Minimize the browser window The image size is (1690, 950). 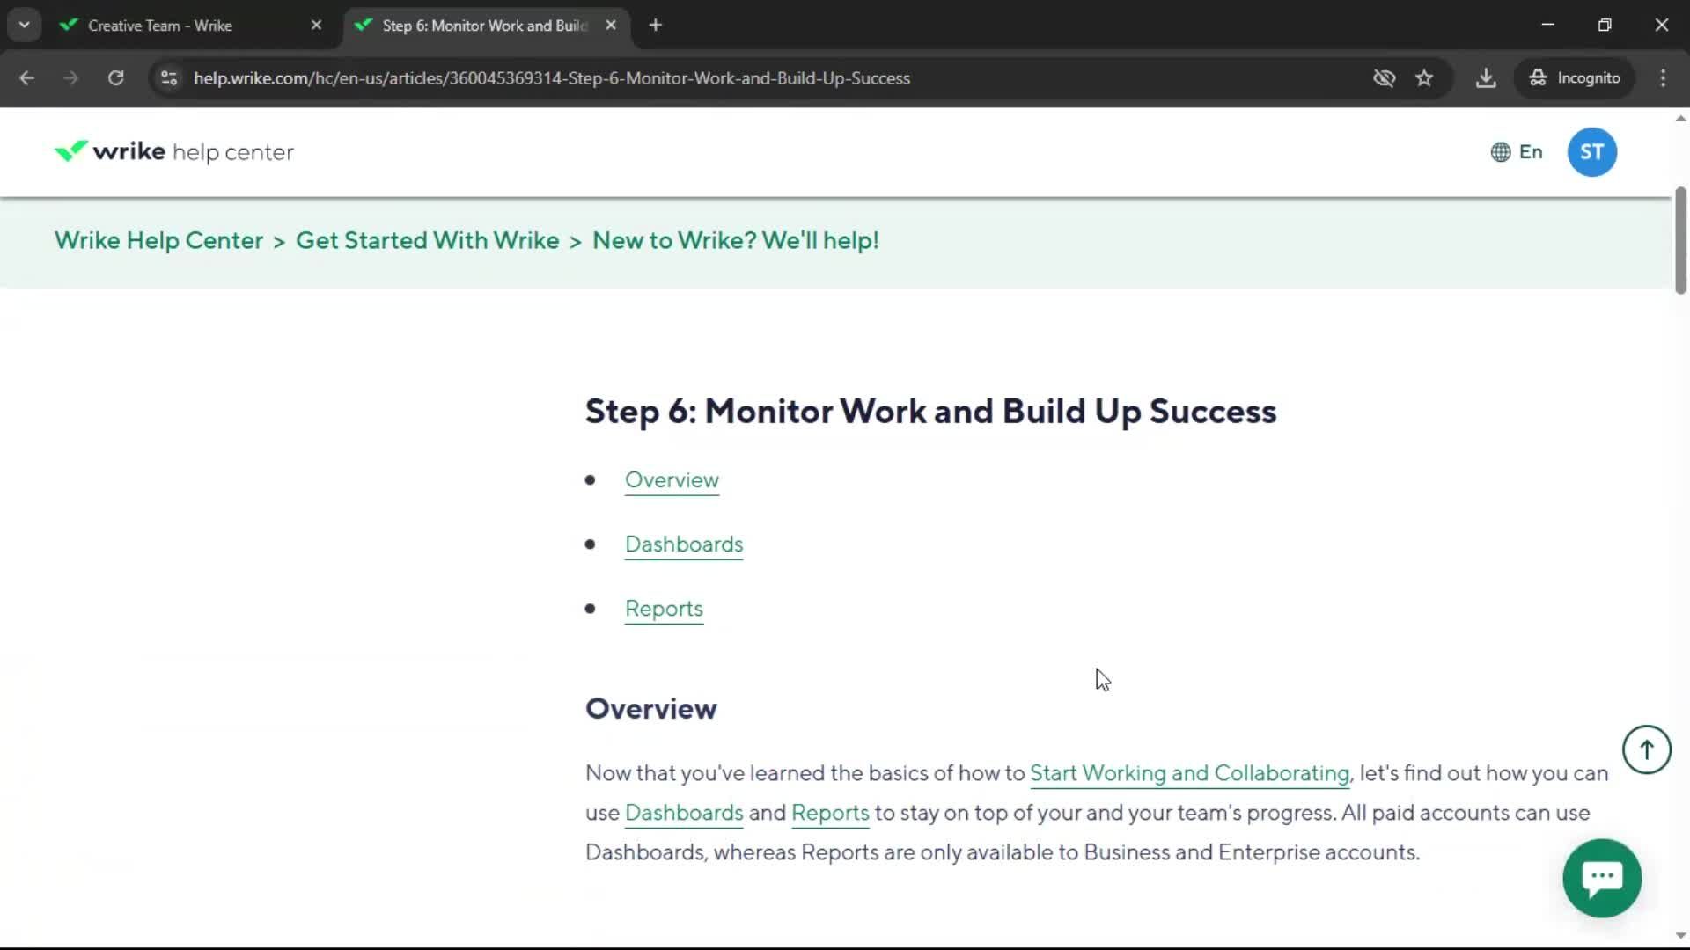[x=1547, y=25]
